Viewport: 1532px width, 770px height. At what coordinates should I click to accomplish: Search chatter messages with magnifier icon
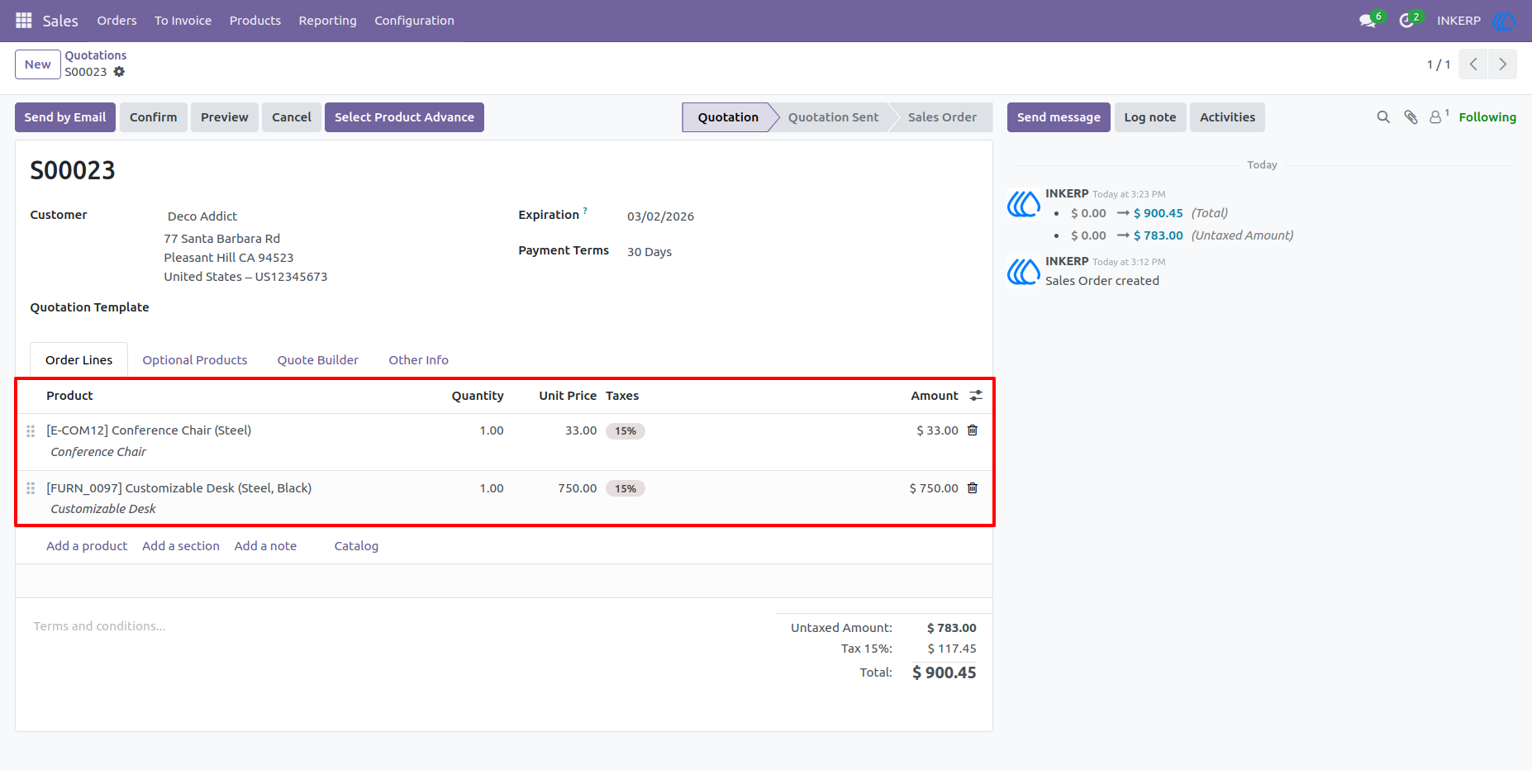[x=1383, y=117]
